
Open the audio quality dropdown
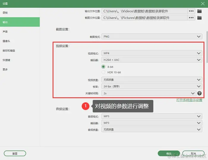pos(152,130)
